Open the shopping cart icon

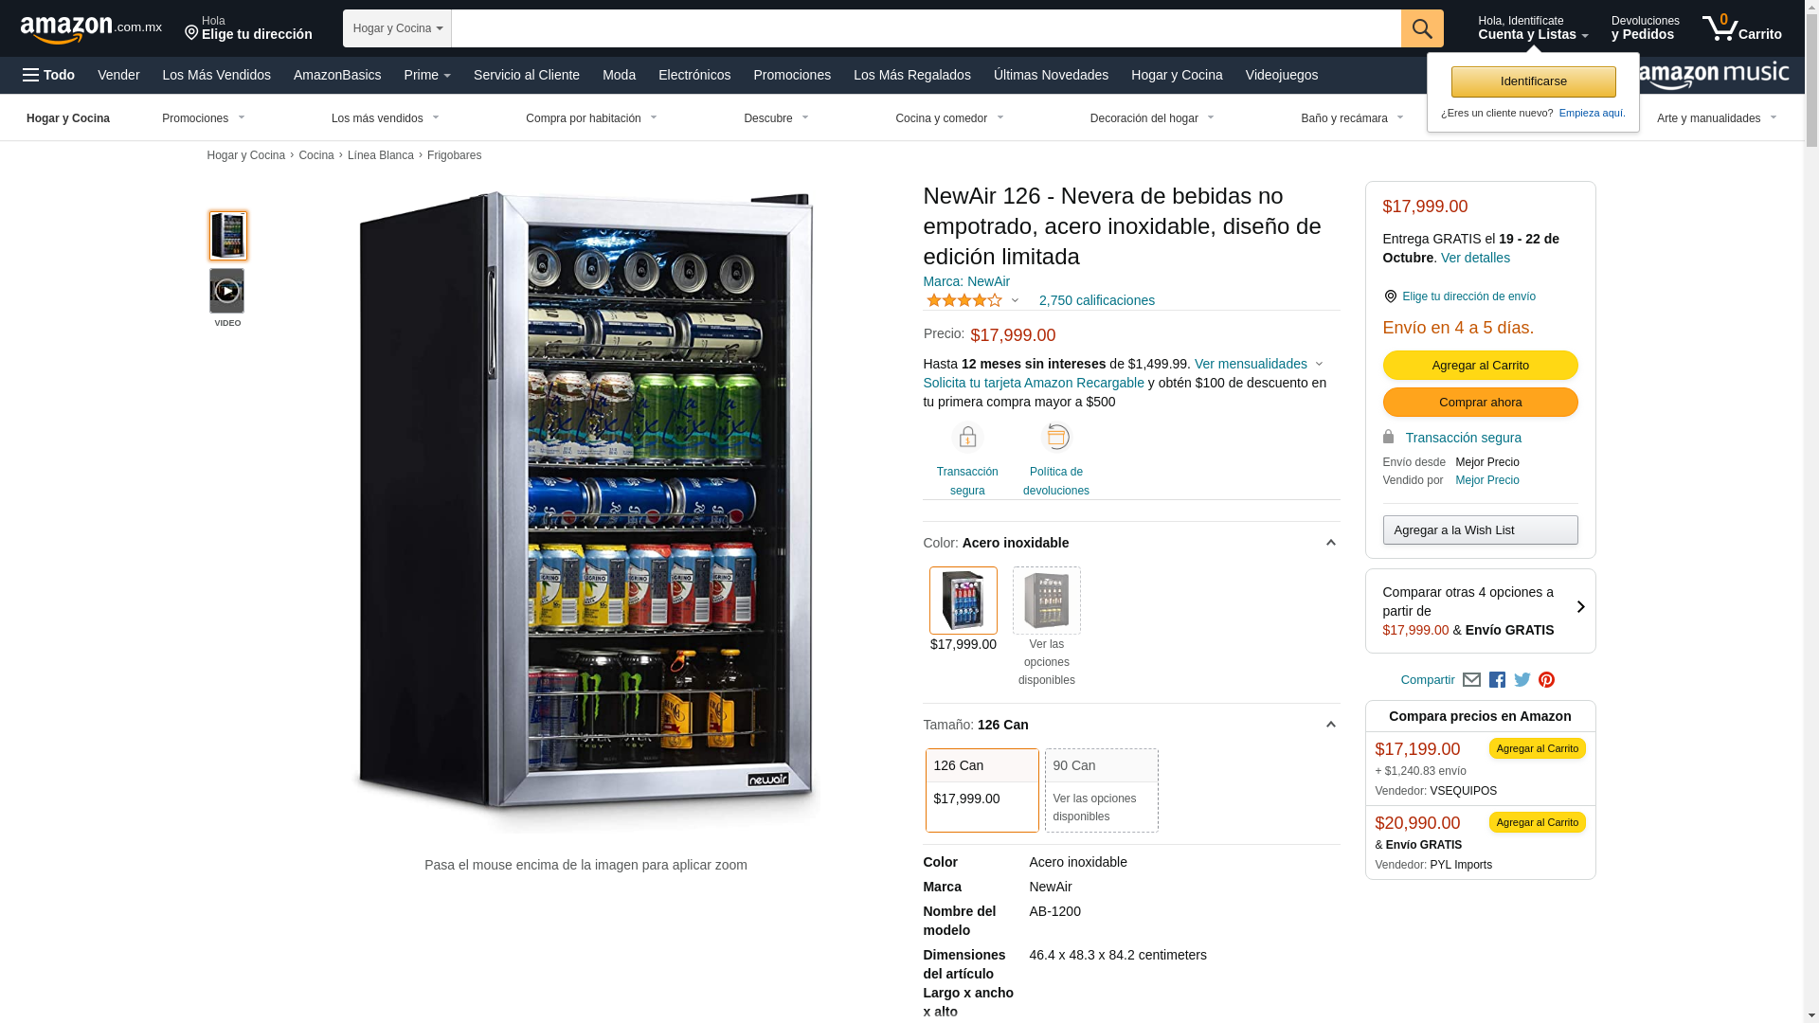tap(1741, 28)
